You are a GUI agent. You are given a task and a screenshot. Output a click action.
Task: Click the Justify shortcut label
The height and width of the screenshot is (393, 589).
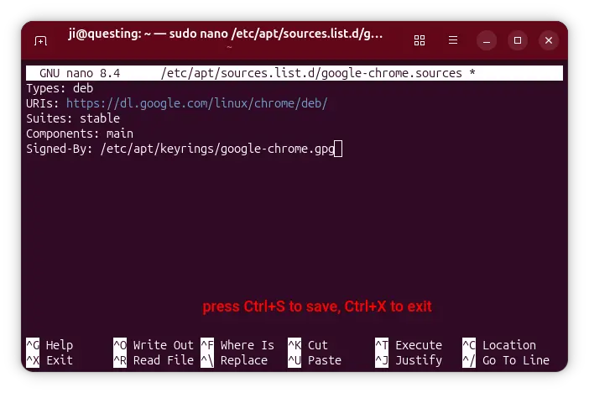(x=418, y=360)
